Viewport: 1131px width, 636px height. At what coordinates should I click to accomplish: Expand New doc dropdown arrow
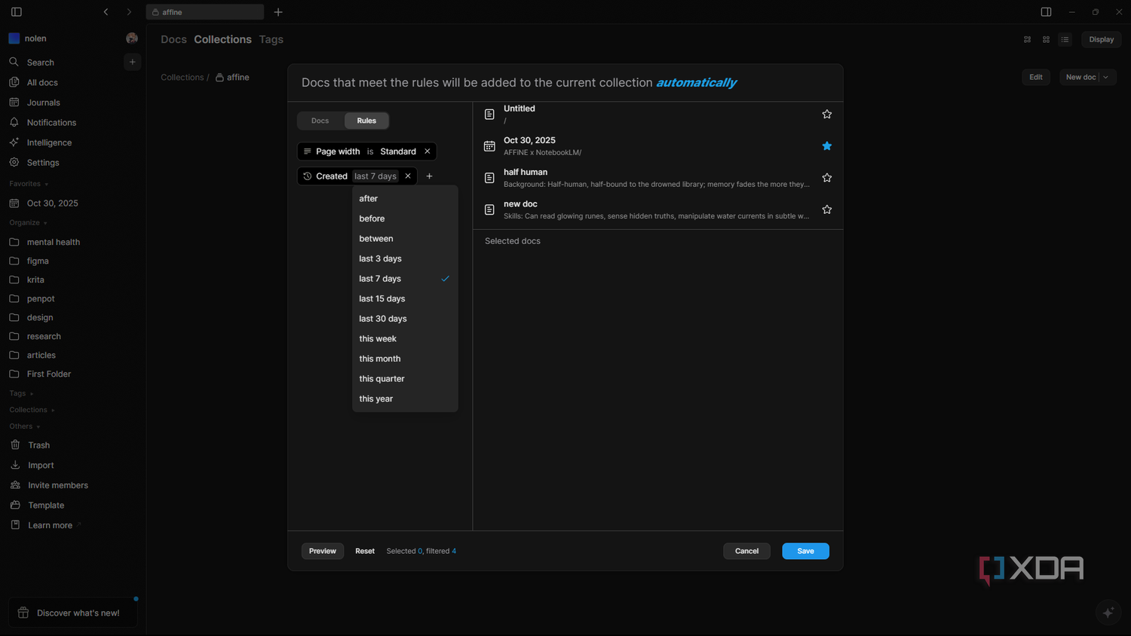(1106, 78)
